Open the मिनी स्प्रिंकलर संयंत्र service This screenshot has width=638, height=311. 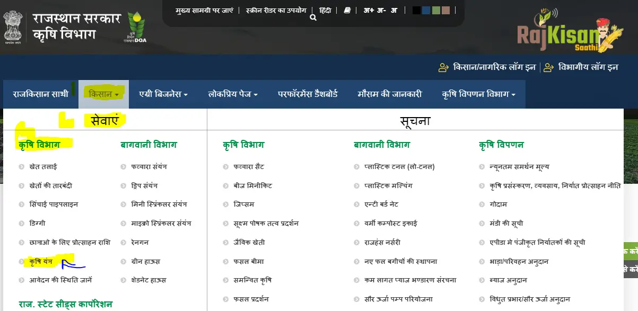[x=159, y=205]
